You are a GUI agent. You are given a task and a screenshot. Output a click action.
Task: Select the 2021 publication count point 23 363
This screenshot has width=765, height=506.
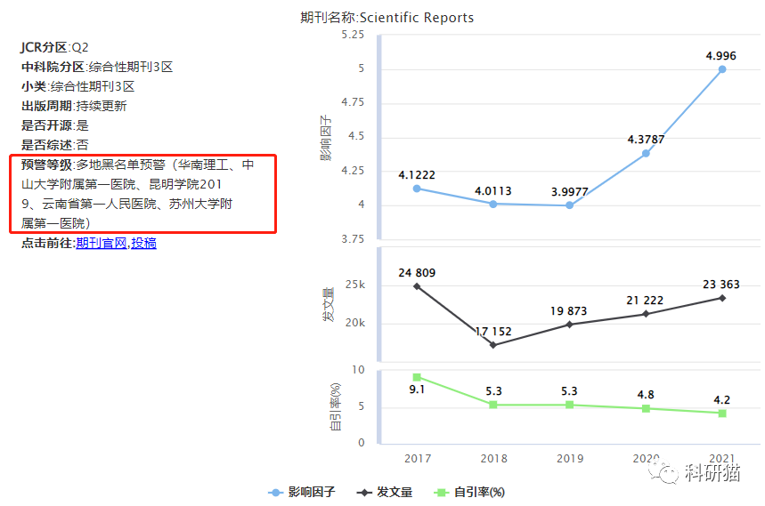point(722,298)
